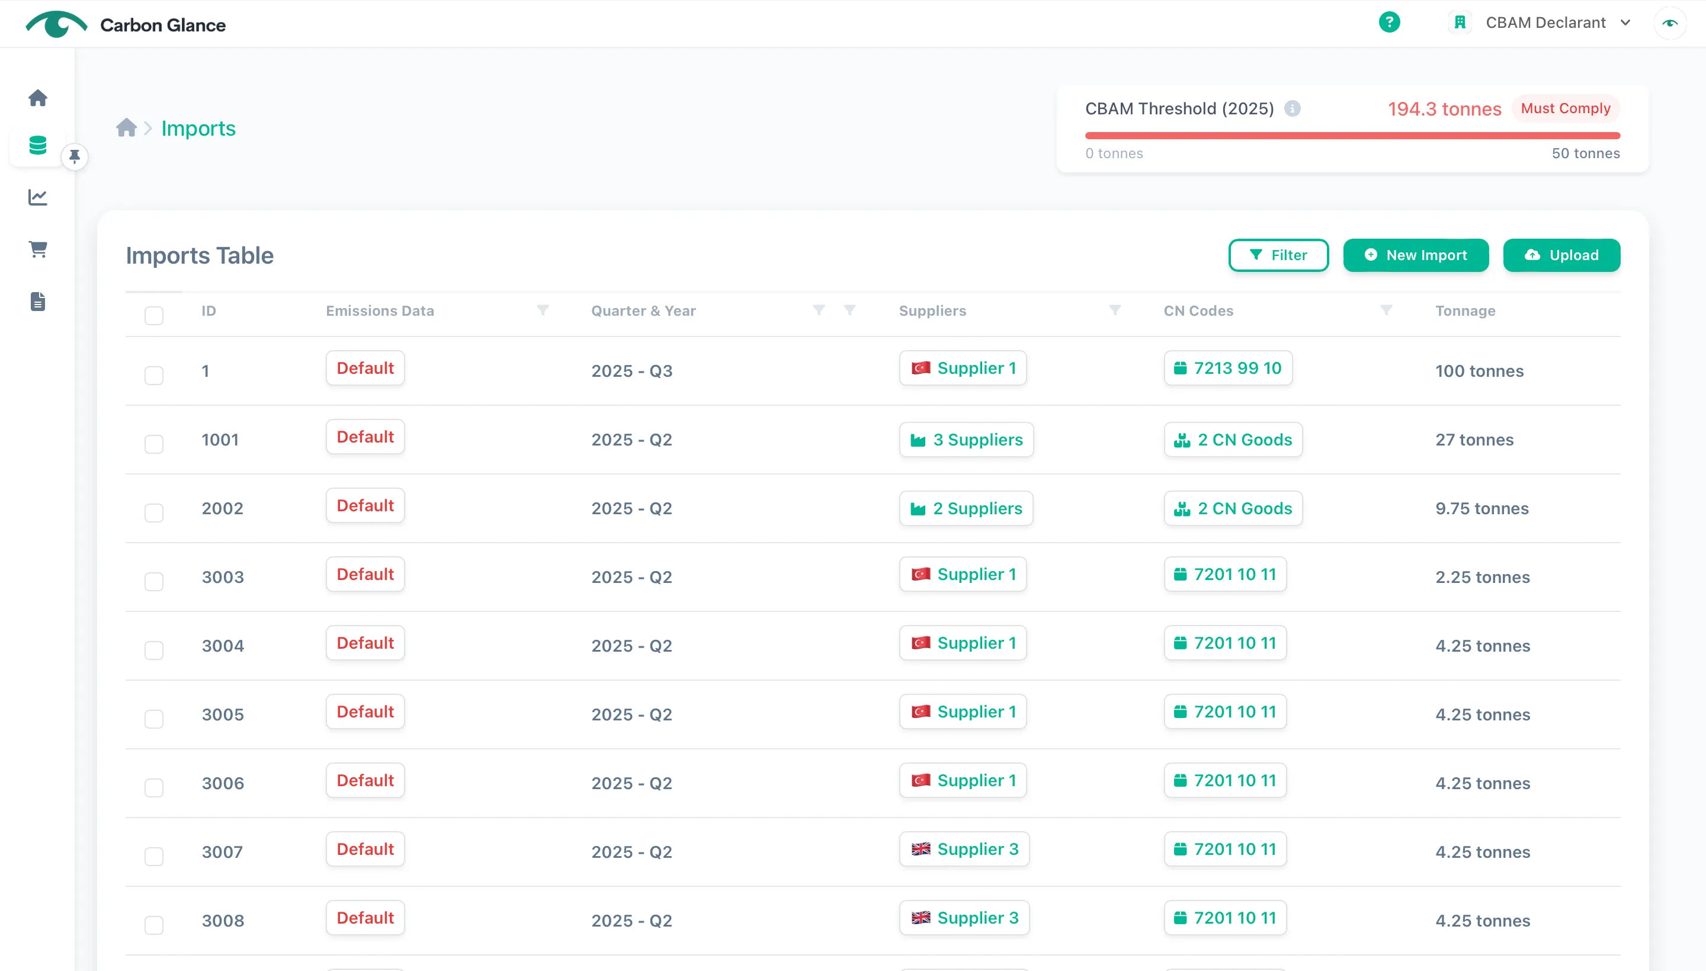Click the eye avatar icon at top right
The image size is (1706, 971).
point(1669,23)
